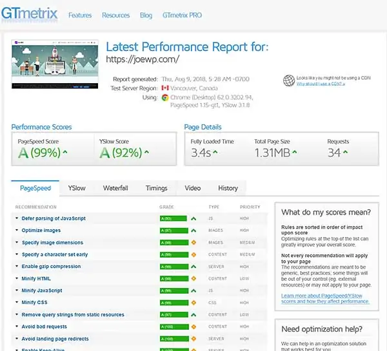Click Avoid bad requests grade bar
Viewport: 387px width, 351px height.
(174, 327)
